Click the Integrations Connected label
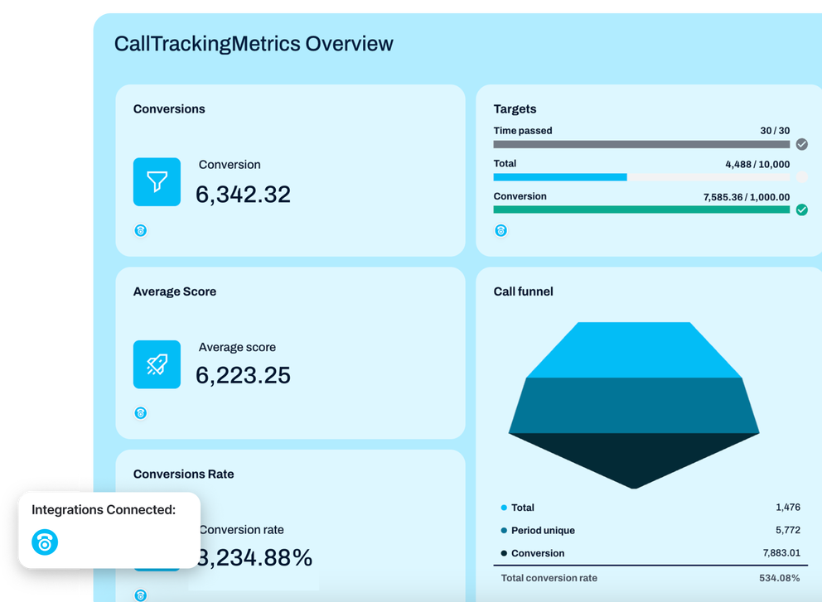 pyautogui.click(x=104, y=510)
